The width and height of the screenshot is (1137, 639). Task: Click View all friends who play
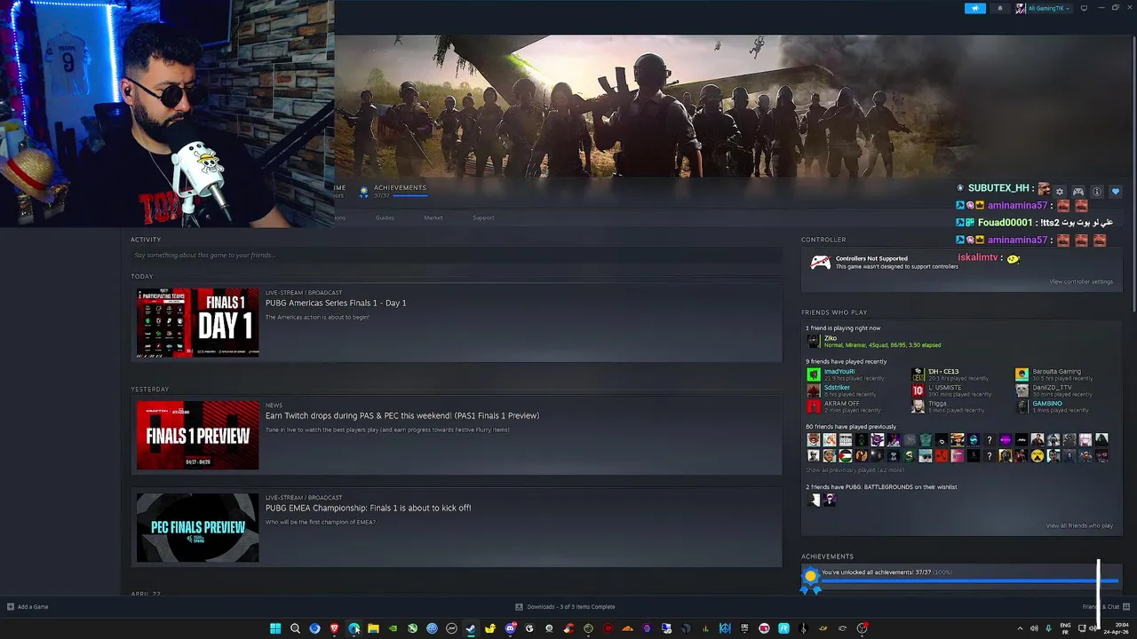[x=1079, y=525]
